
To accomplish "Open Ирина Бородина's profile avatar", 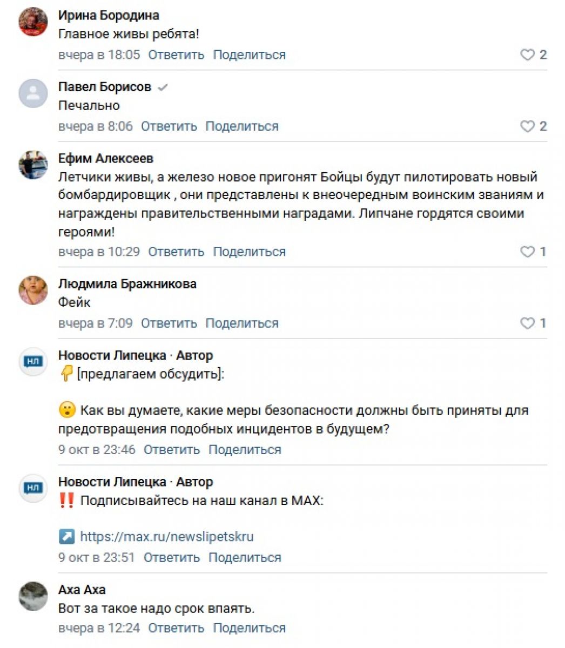I will point(33,22).
